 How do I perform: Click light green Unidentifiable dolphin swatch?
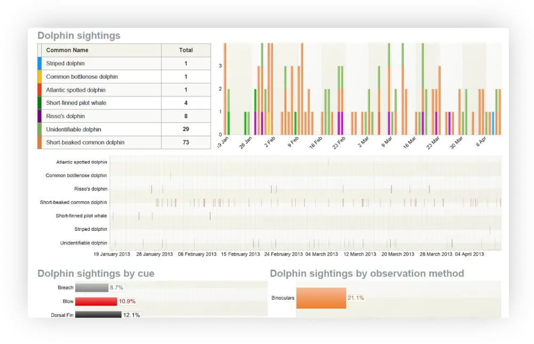point(40,129)
